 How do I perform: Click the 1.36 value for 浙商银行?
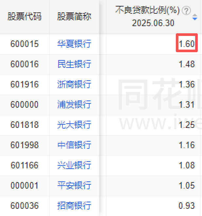click(187, 84)
